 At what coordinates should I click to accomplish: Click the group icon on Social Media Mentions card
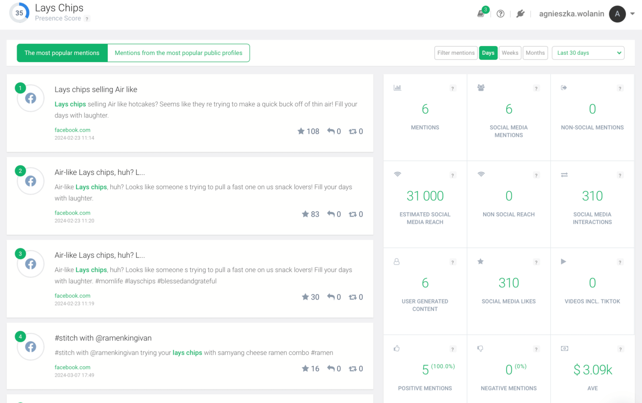pos(481,88)
